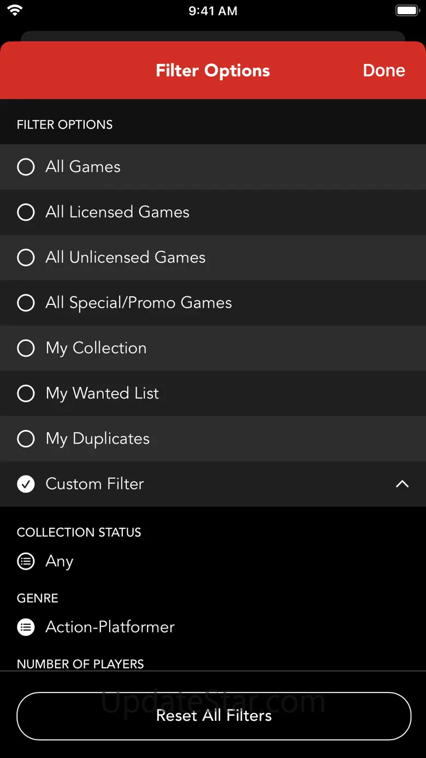The width and height of the screenshot is (426, 758).
Task: Tap the Number of Players section header
Action: (x=80, y=663)
